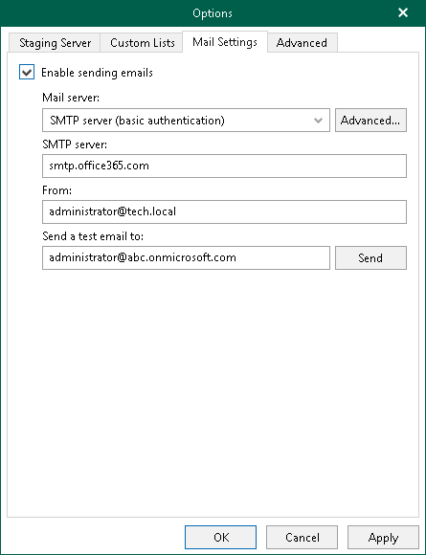
Task: Click the Options title bar text
Action: coord(213,13)
